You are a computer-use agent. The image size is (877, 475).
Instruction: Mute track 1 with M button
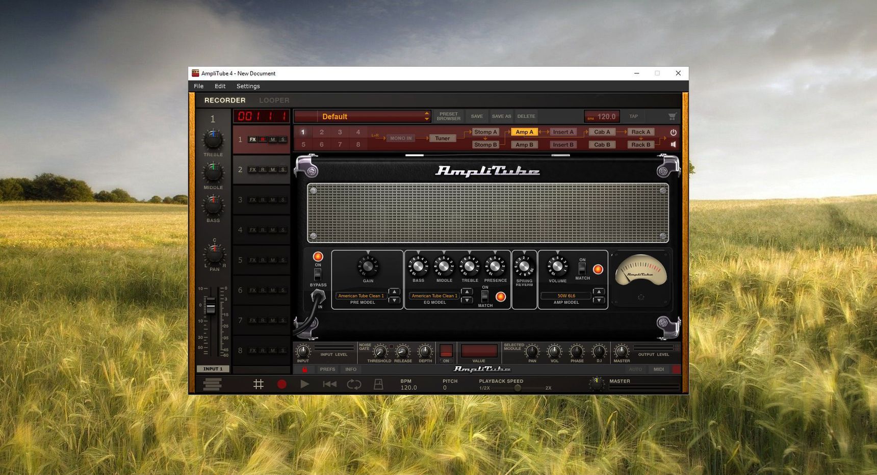(273, 140)
